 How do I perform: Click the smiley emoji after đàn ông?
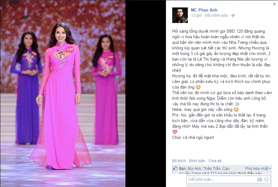pyautogui.click(x=198, y=87)
